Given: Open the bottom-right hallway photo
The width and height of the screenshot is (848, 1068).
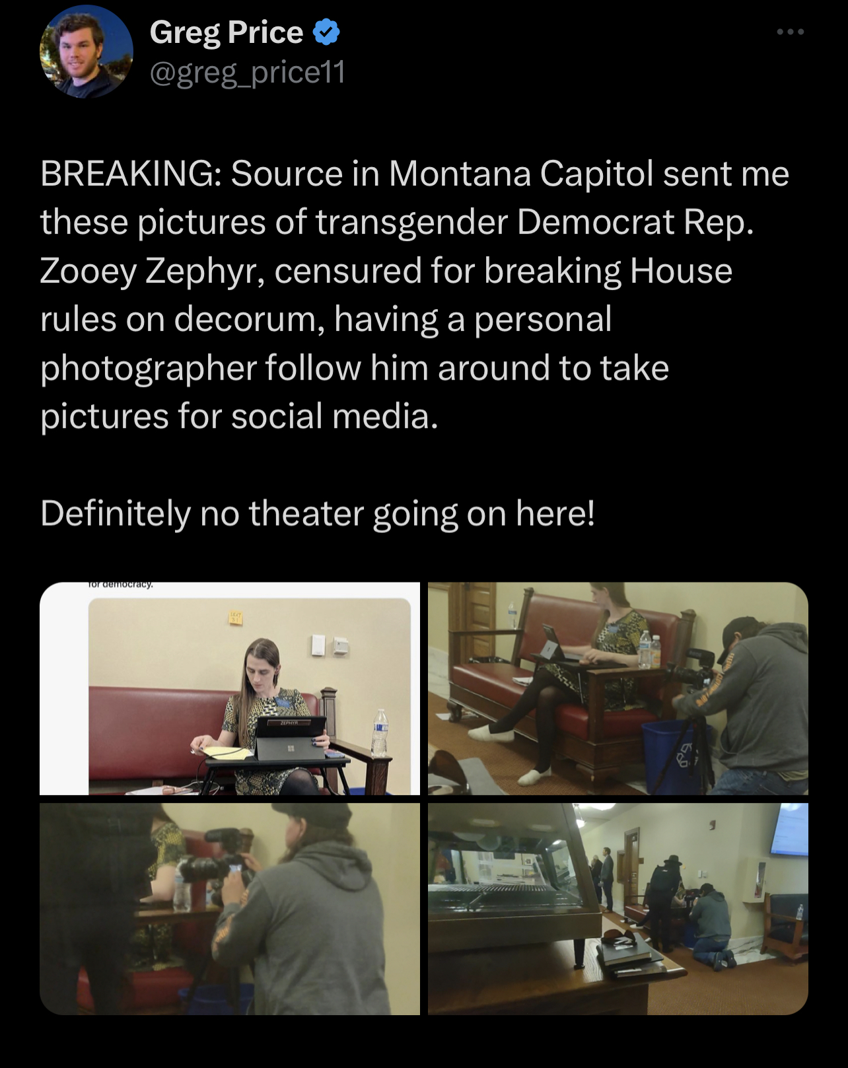Looking at the screenshot, I should 618,909.
